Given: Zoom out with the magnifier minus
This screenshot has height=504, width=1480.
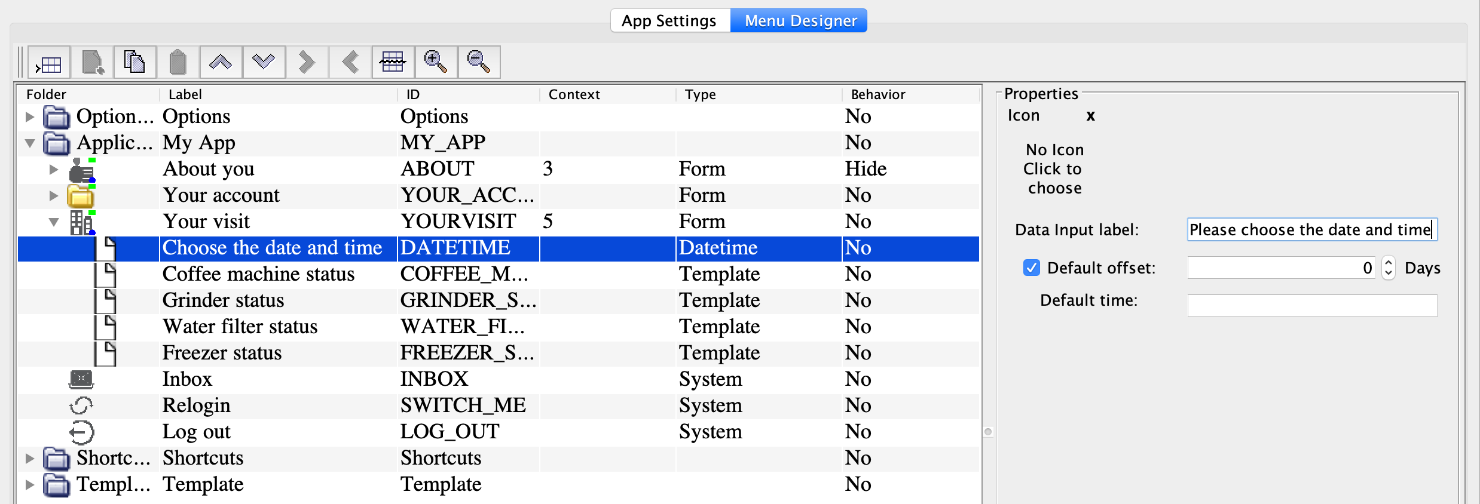Looking at the screenshot, I should 479,63.
